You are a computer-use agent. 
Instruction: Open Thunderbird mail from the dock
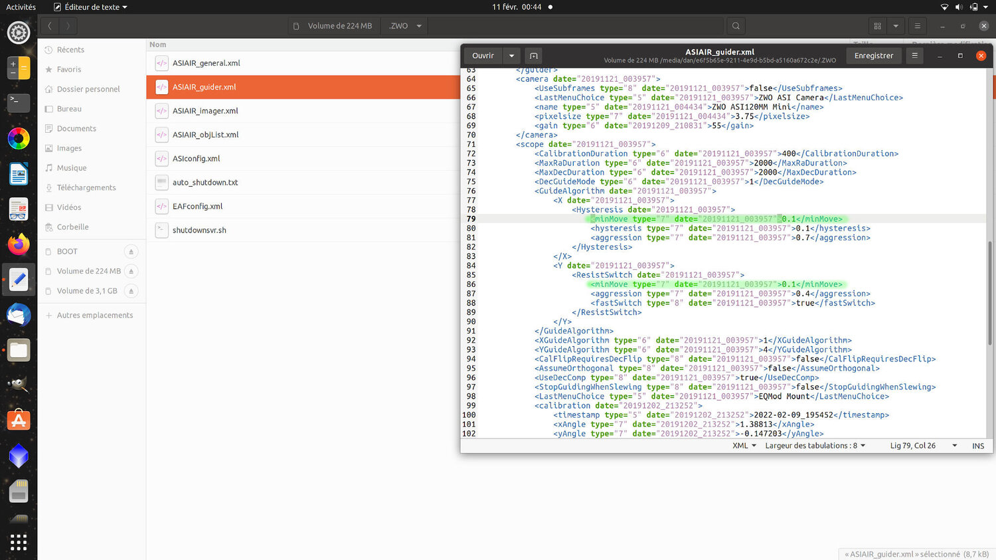[19, 315]
